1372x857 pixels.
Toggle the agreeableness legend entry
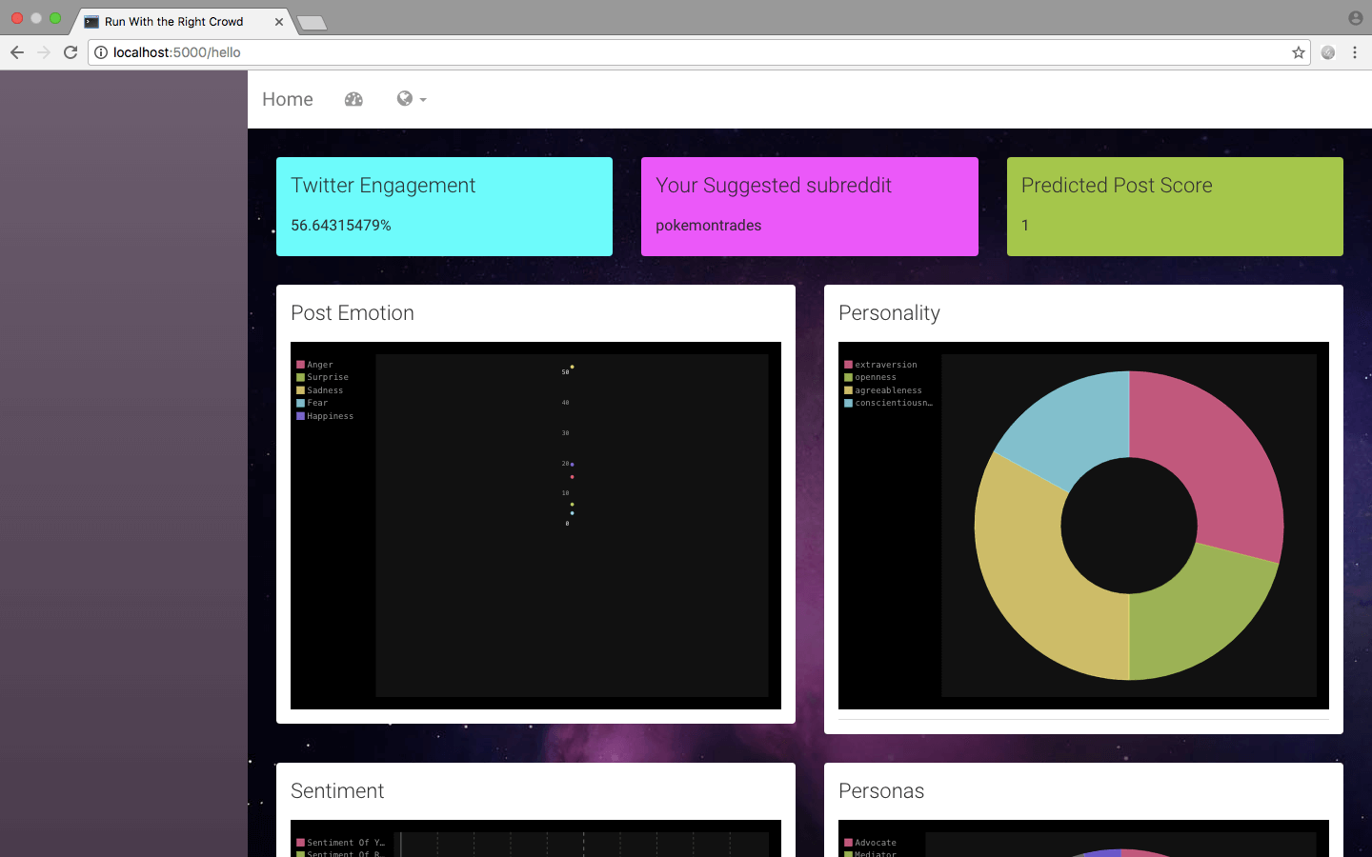coord(883,390)
